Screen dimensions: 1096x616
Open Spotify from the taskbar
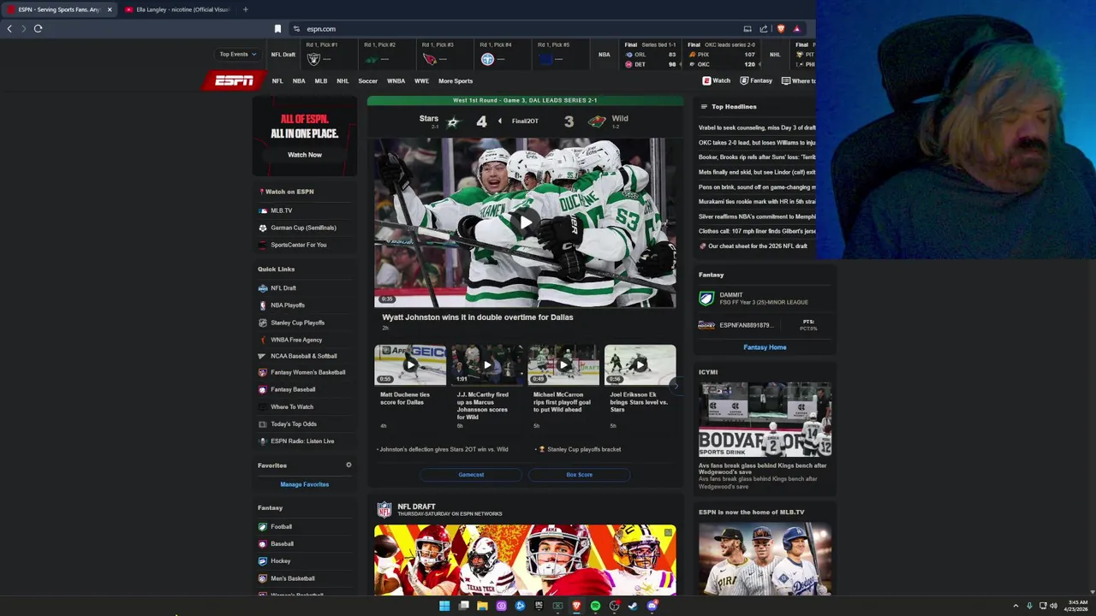click(595, 606)
